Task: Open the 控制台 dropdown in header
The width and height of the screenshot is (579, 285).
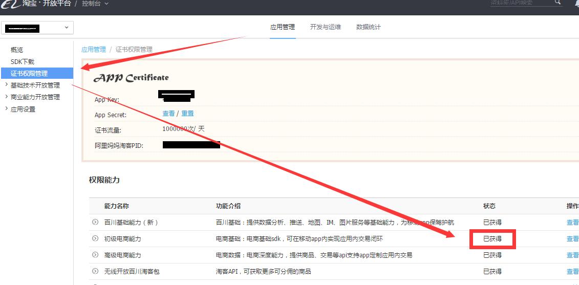Action: [x=95, y=4]
